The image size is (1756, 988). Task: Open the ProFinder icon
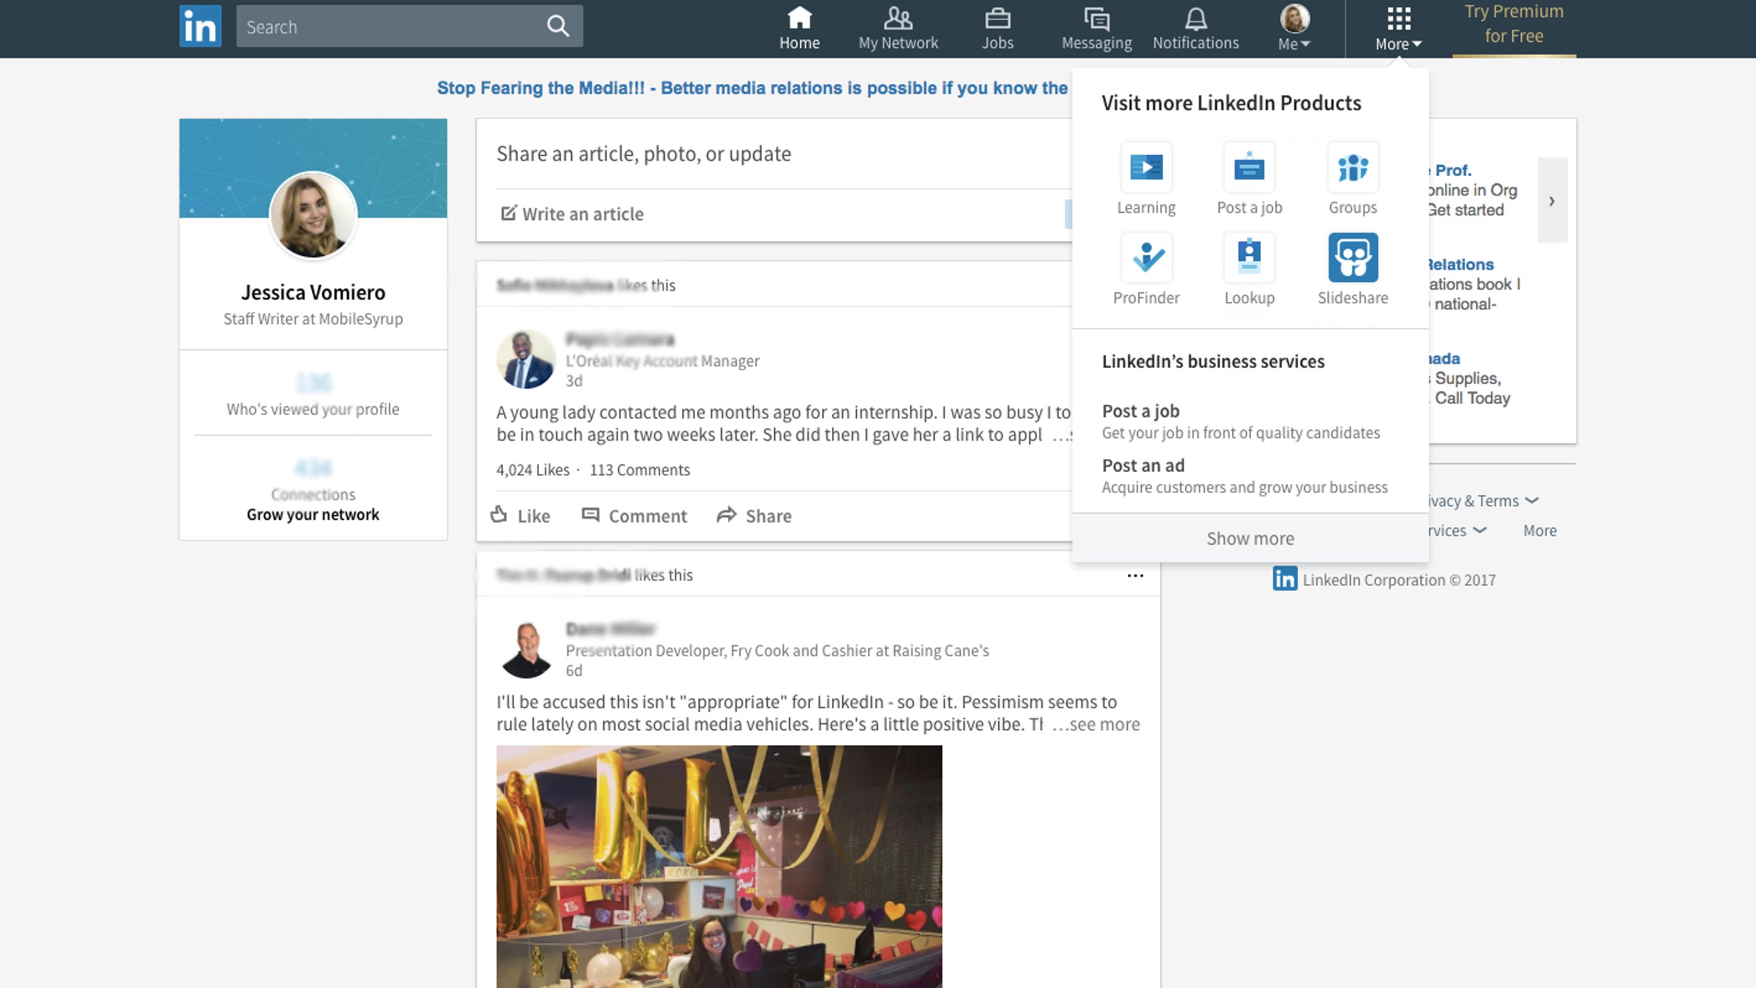1146,258
